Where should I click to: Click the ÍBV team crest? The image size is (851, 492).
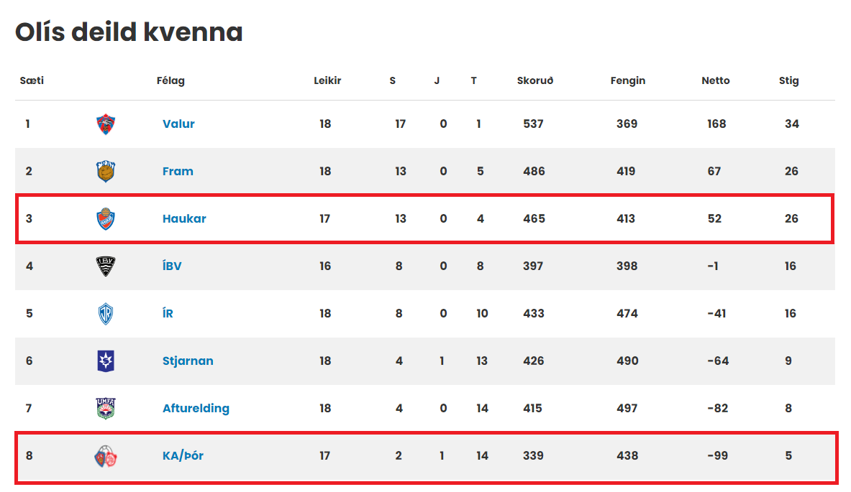tap(106, 266)
